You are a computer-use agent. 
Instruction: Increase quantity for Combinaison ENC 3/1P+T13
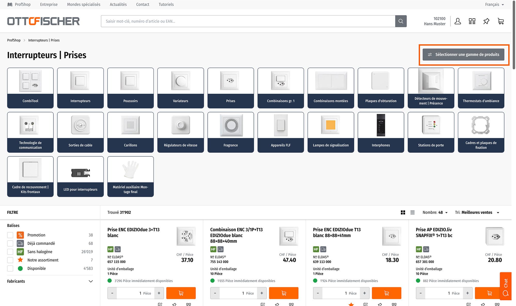click(x=262, y=293)
